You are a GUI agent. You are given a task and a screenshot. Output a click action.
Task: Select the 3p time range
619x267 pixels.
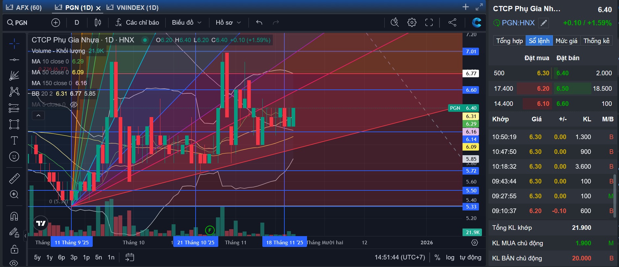74,257
